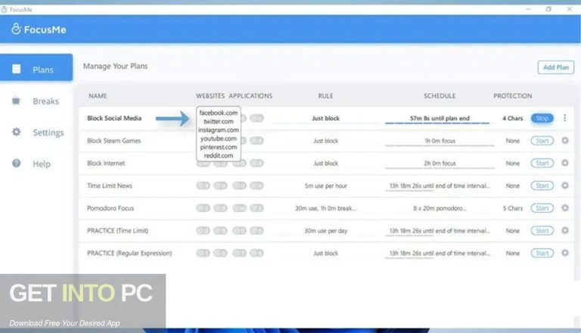
Task: Click instagram.com in the websites tooltip
Action: (x=218, y=129)
